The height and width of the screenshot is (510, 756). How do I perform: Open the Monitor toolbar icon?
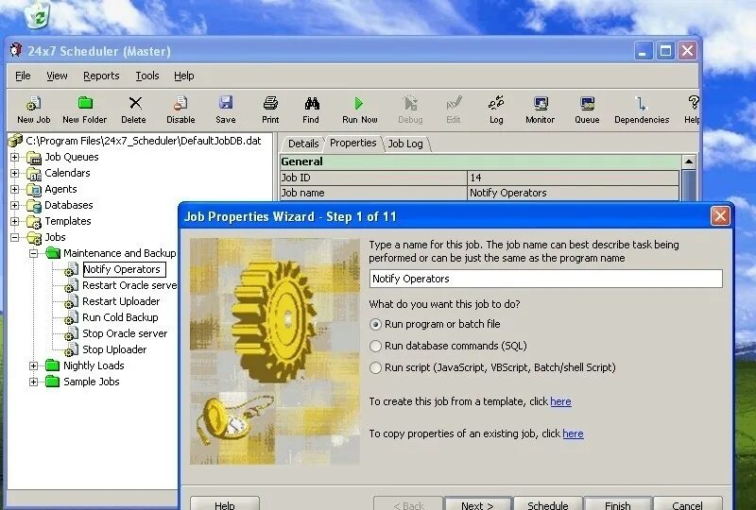pos(541,103)
